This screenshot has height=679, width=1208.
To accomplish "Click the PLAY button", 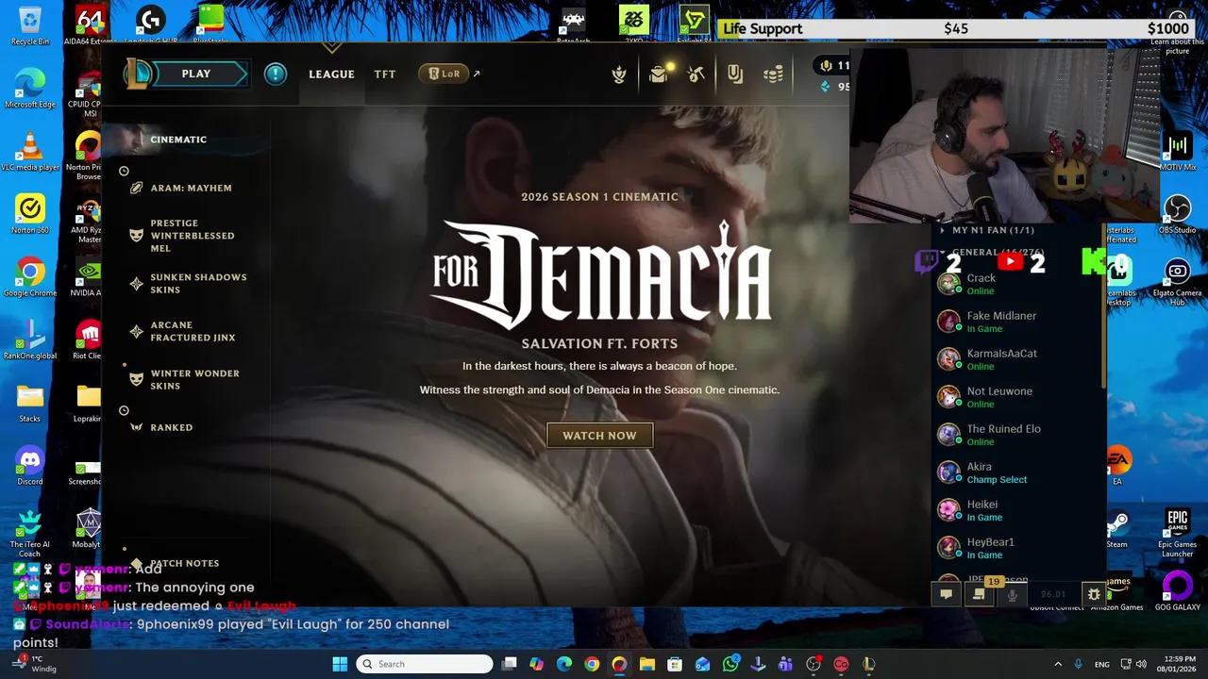I will [x=196, y=74].
